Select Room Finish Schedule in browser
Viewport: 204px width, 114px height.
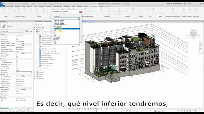47,60
